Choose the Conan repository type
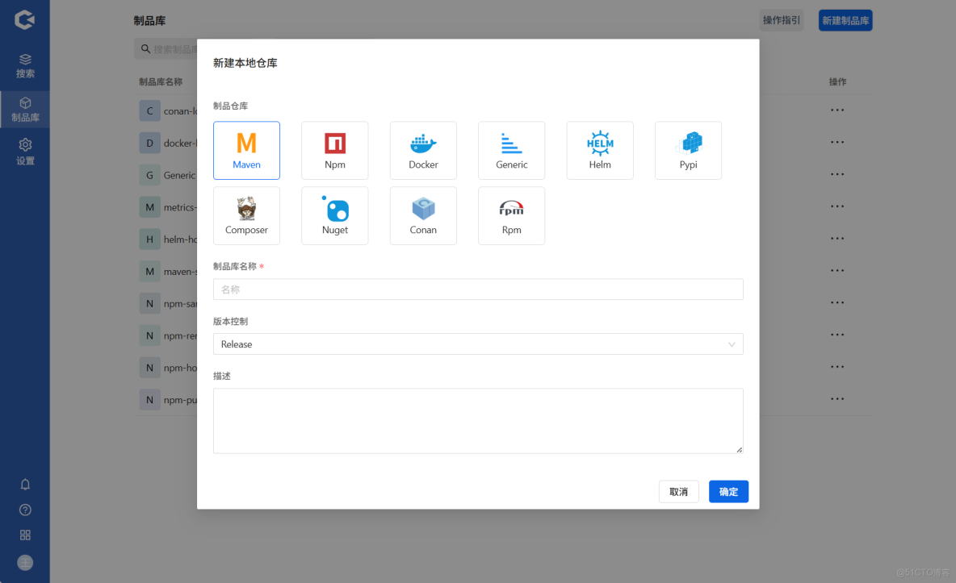The height and width of the screenshot is (583, 956). pos(423,215)
